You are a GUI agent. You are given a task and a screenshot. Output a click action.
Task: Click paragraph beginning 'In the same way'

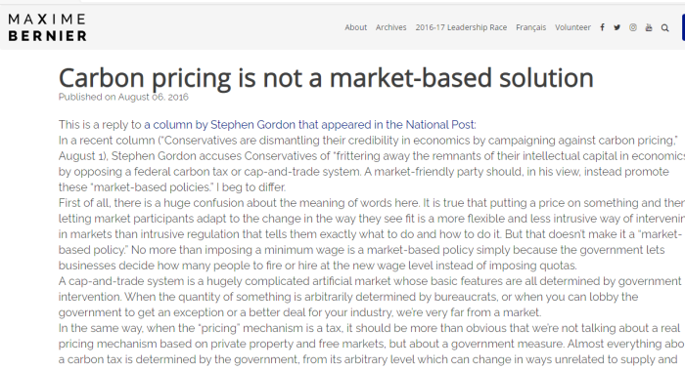point(372,344)
